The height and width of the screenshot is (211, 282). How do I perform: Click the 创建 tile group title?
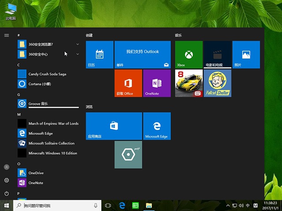point(89,35)
